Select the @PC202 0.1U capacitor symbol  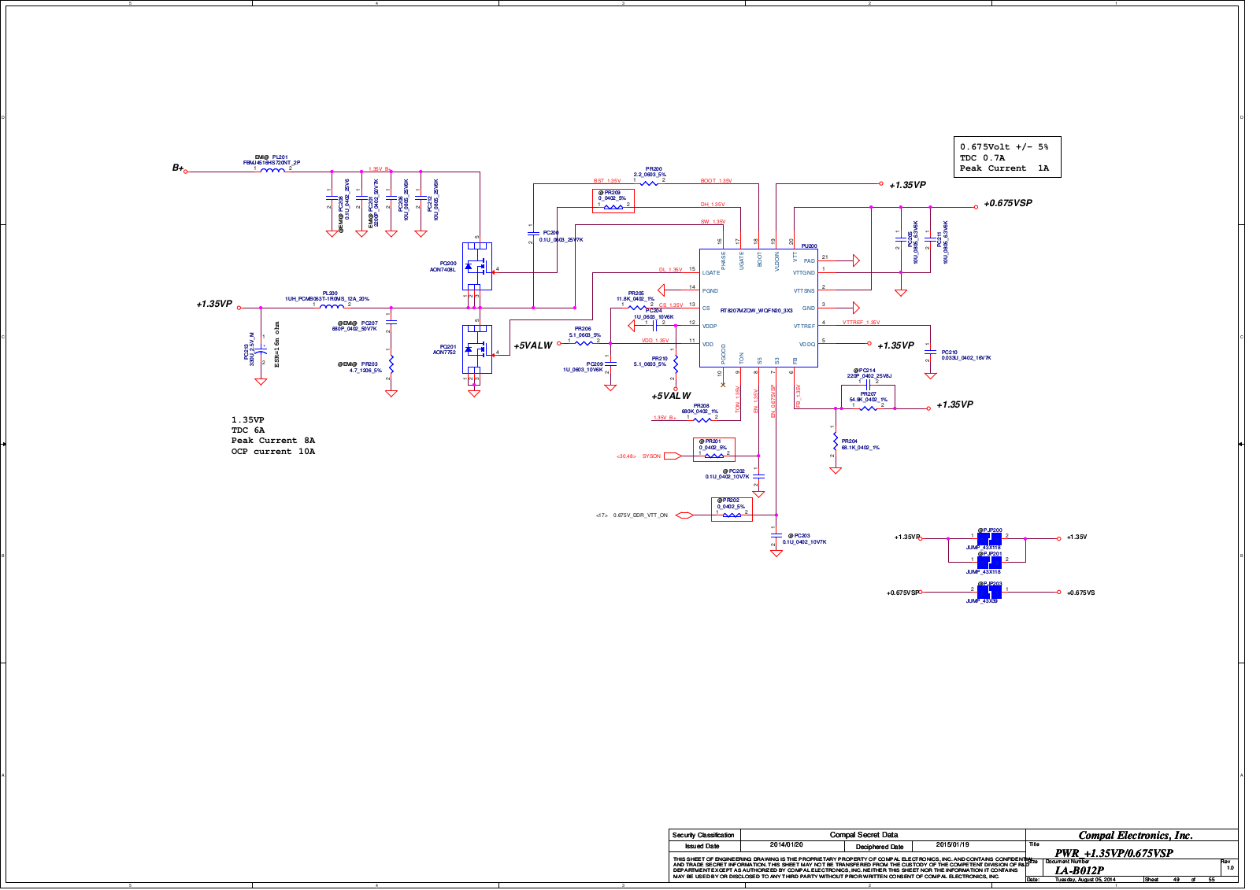pos(758,475)
